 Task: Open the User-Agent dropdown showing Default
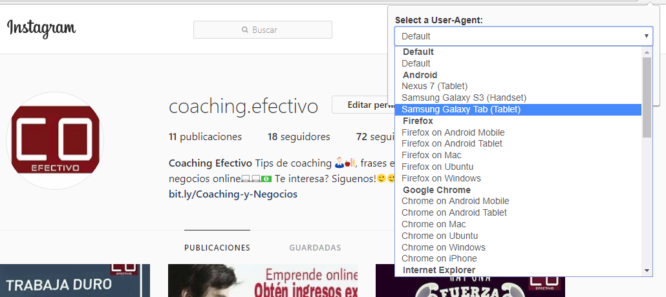[524, 36]
